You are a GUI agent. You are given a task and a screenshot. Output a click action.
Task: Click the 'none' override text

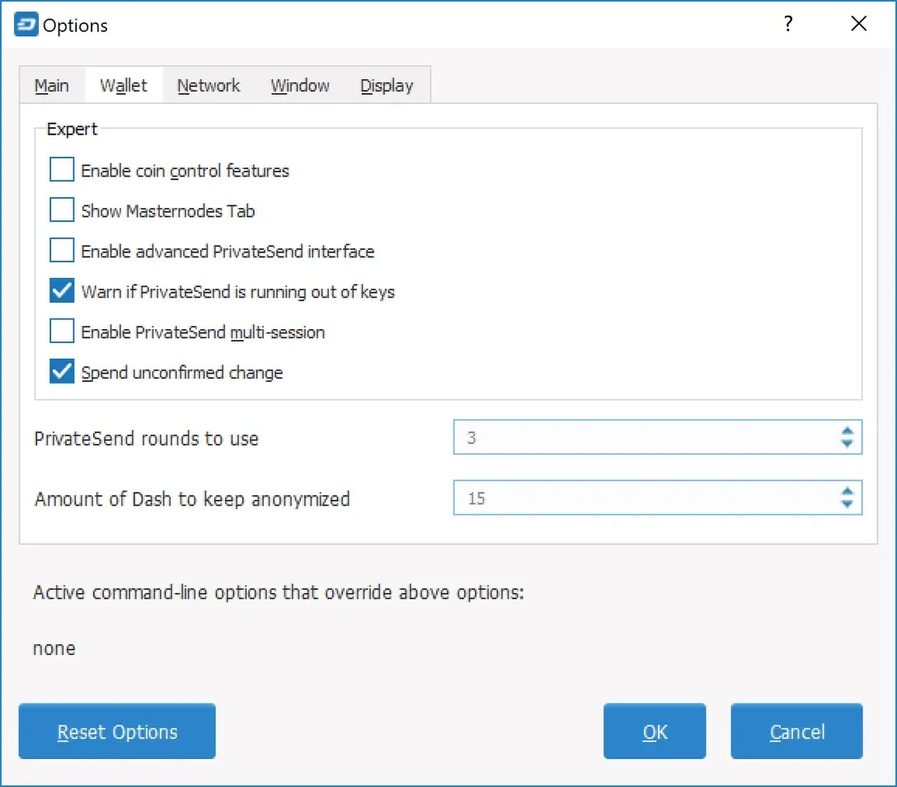(54, 648)
